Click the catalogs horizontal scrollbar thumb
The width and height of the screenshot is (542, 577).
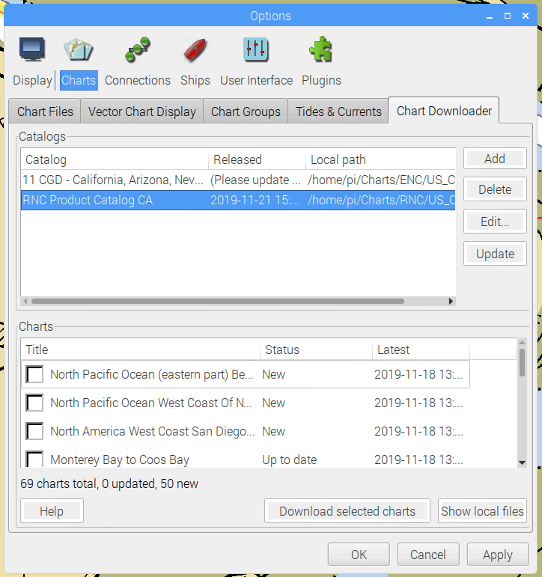pyautogui.click(x=218, y=301)
